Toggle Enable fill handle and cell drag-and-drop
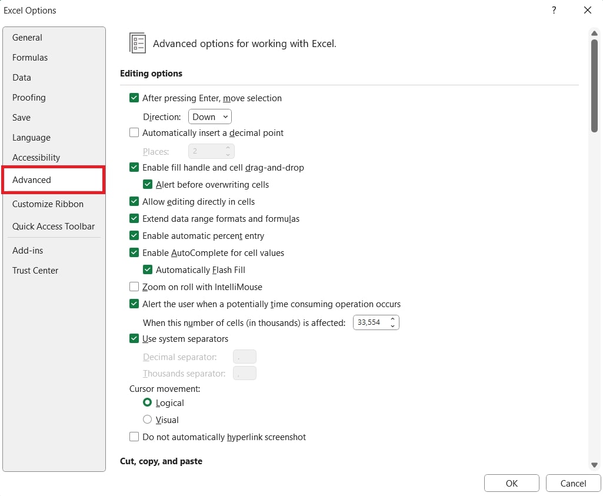The height and width of the screenshot is (496, 603). [x=134, y=167]
